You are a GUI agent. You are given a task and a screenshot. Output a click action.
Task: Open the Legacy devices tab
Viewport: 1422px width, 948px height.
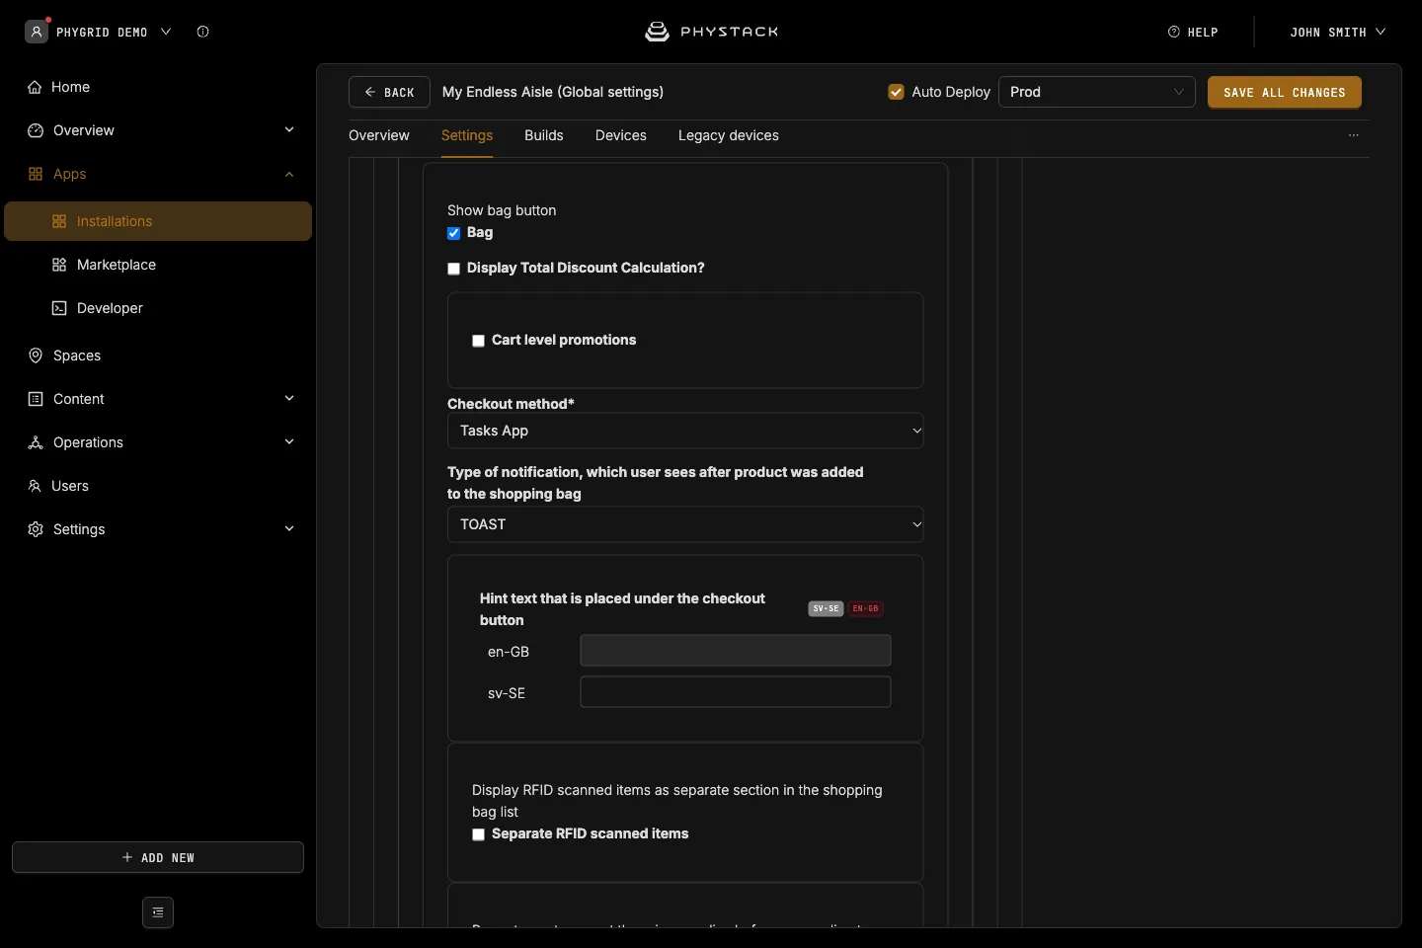tap(729, 135)
